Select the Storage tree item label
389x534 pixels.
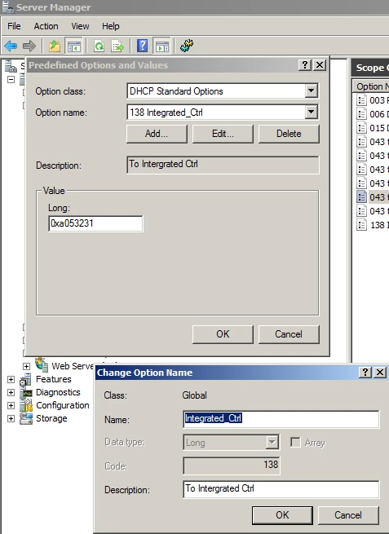tap(51, 418)
